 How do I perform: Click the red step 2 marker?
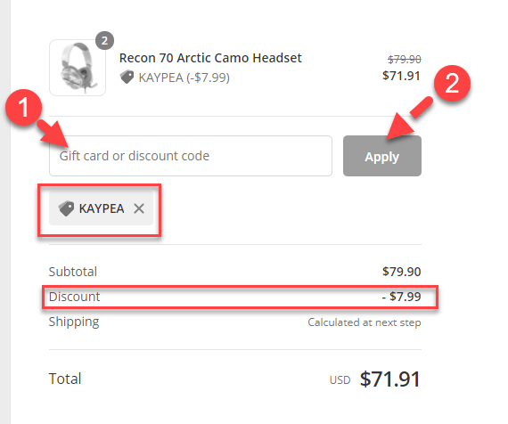click(452, 83)
